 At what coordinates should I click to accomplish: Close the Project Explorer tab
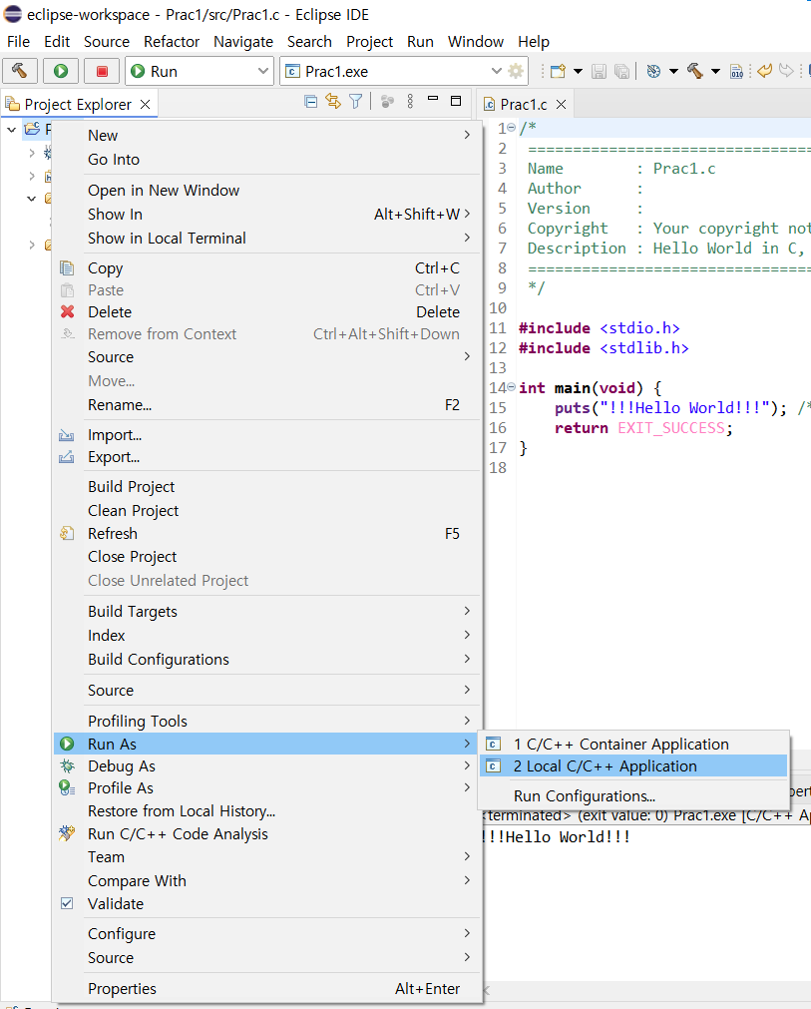click(x=146, y=104)
